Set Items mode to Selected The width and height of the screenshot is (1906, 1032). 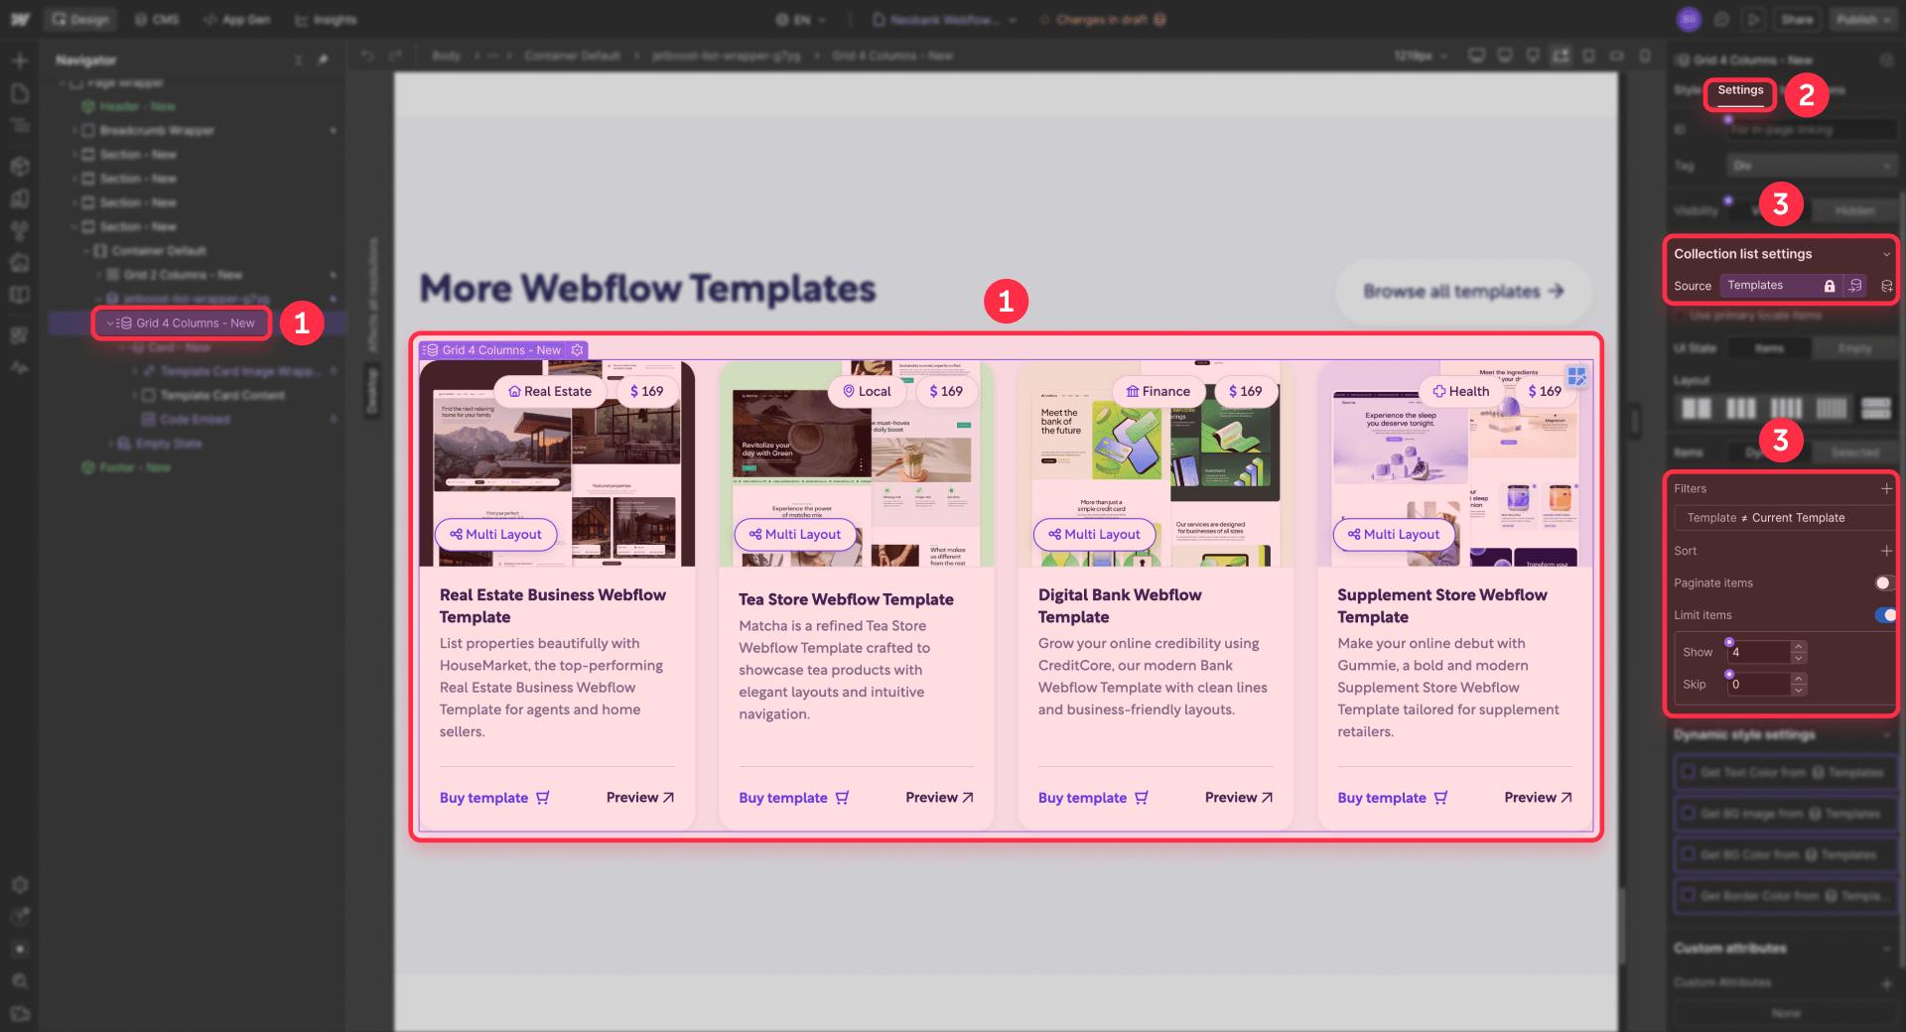[x=1854, y=452]
